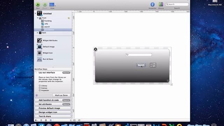Open Macintosh HD on the desktop
The width and height of the screenshot is (224, 126).
[x=215, y=3]
